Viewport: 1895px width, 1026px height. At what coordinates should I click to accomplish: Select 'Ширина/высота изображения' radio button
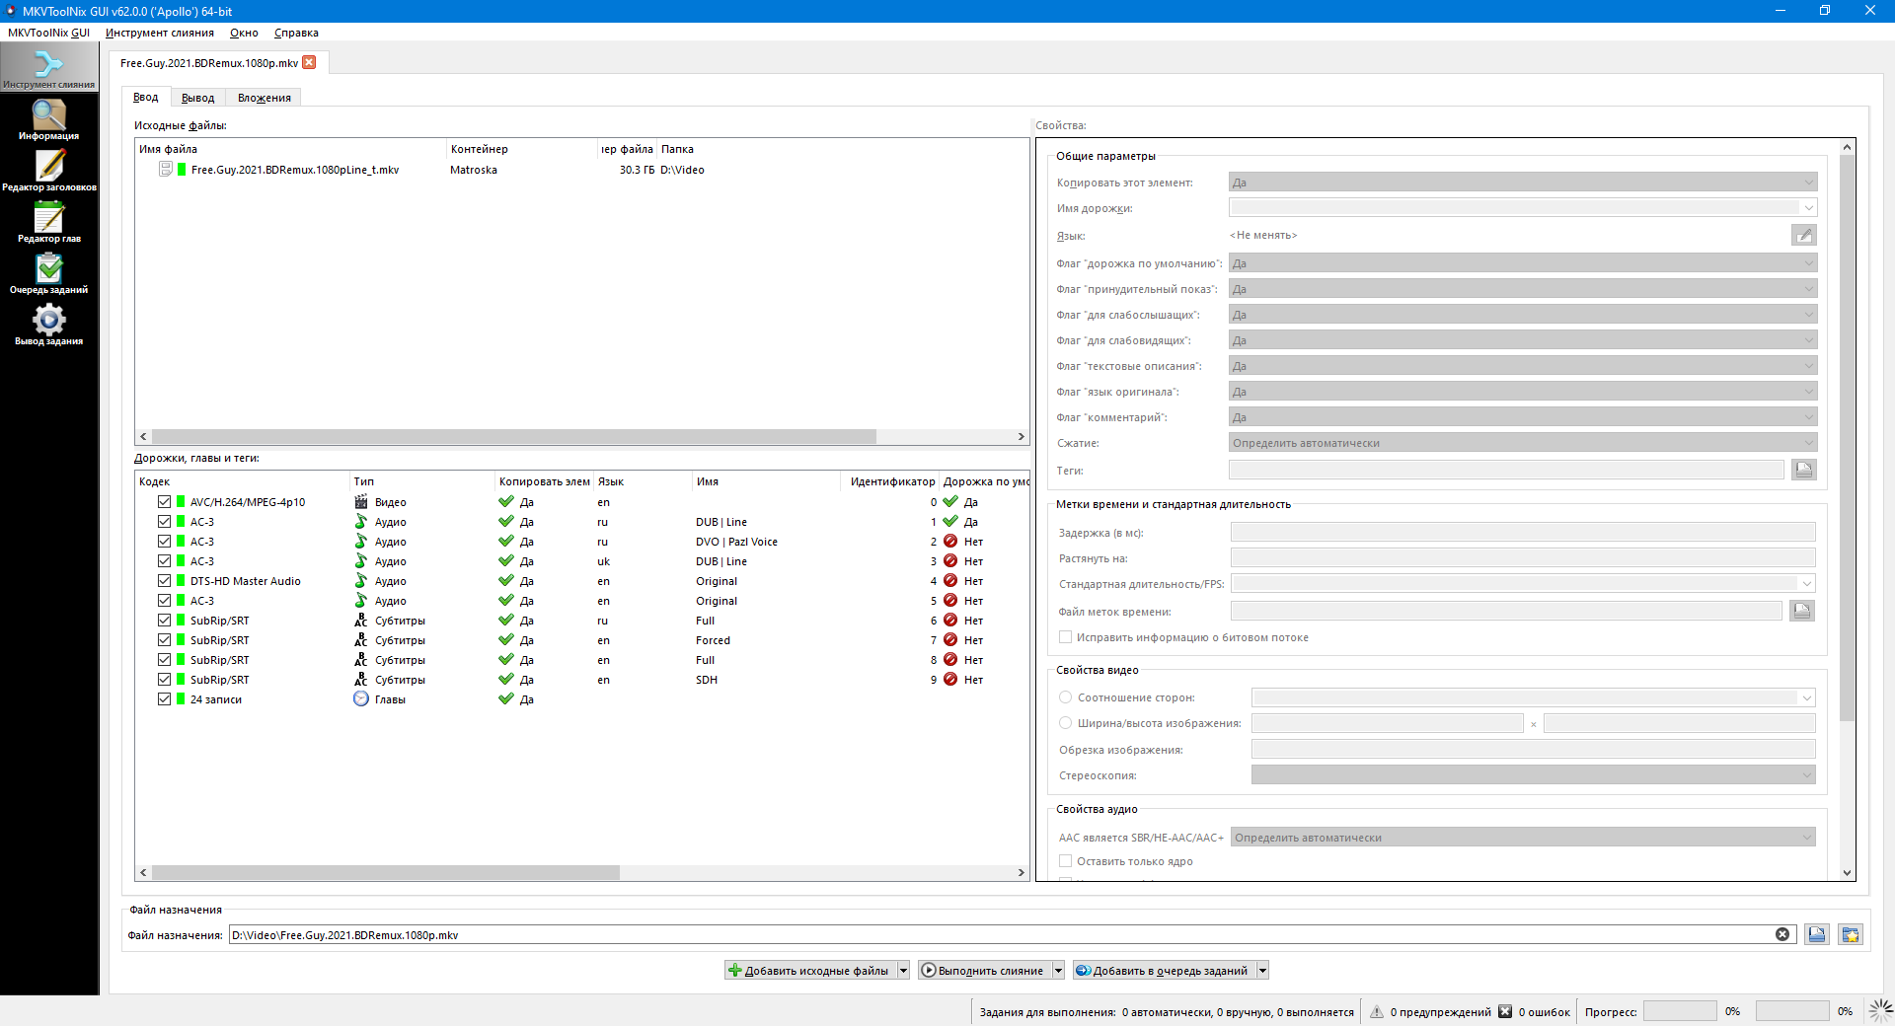pos(1066,723)
